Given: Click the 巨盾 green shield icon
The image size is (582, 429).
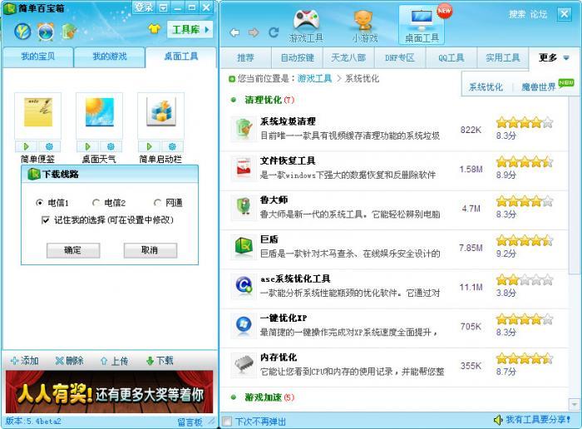Looking at the screenshot, I should pyautogui.click(x=243, y=247).
